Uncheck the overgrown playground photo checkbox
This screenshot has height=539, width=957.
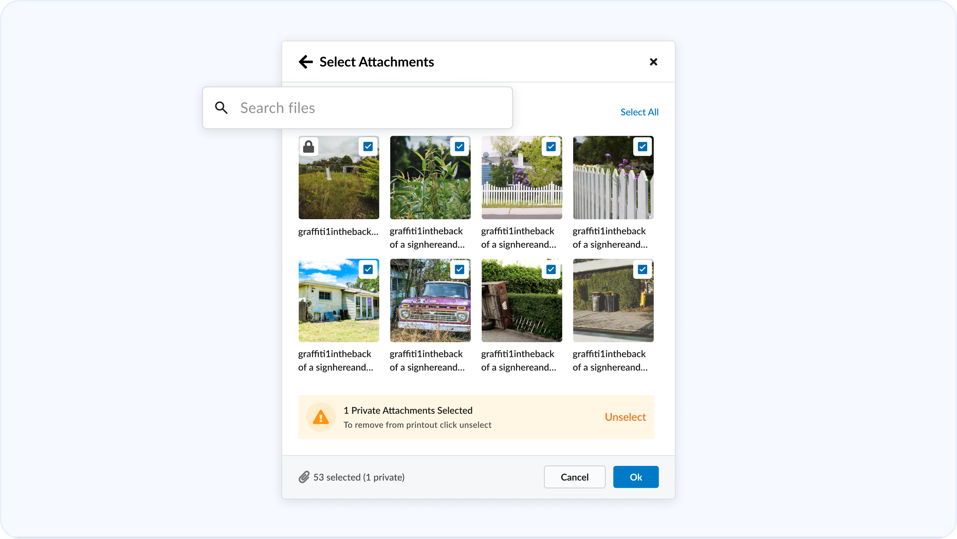pyautogui.click(x=368, y=146)
